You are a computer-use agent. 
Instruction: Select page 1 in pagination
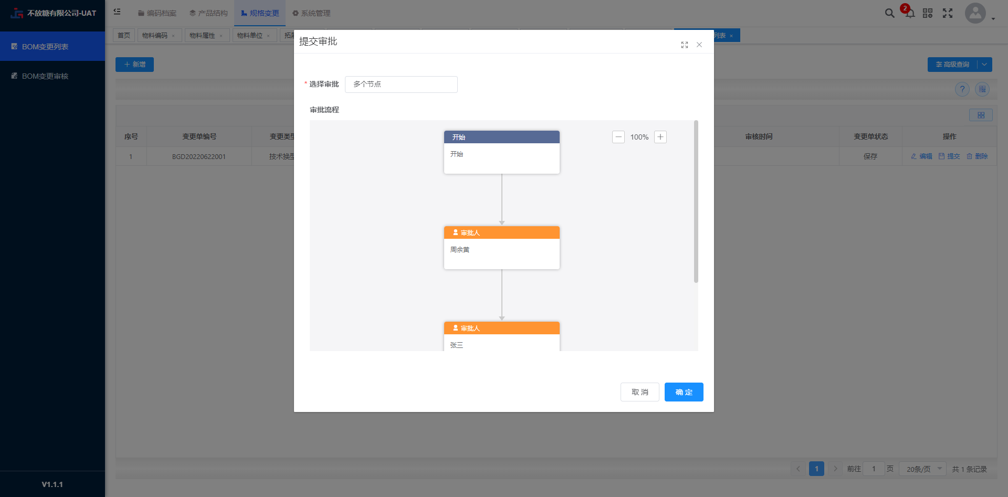(x=816, y=469)
